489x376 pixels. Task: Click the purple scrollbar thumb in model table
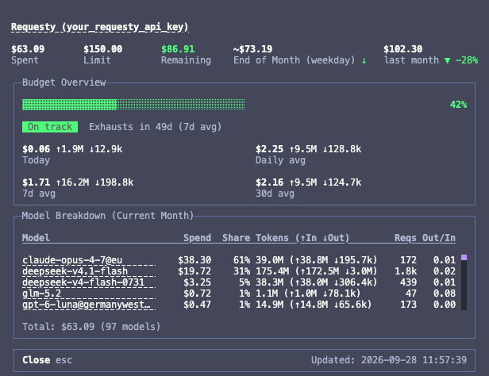tap(464, 257)
